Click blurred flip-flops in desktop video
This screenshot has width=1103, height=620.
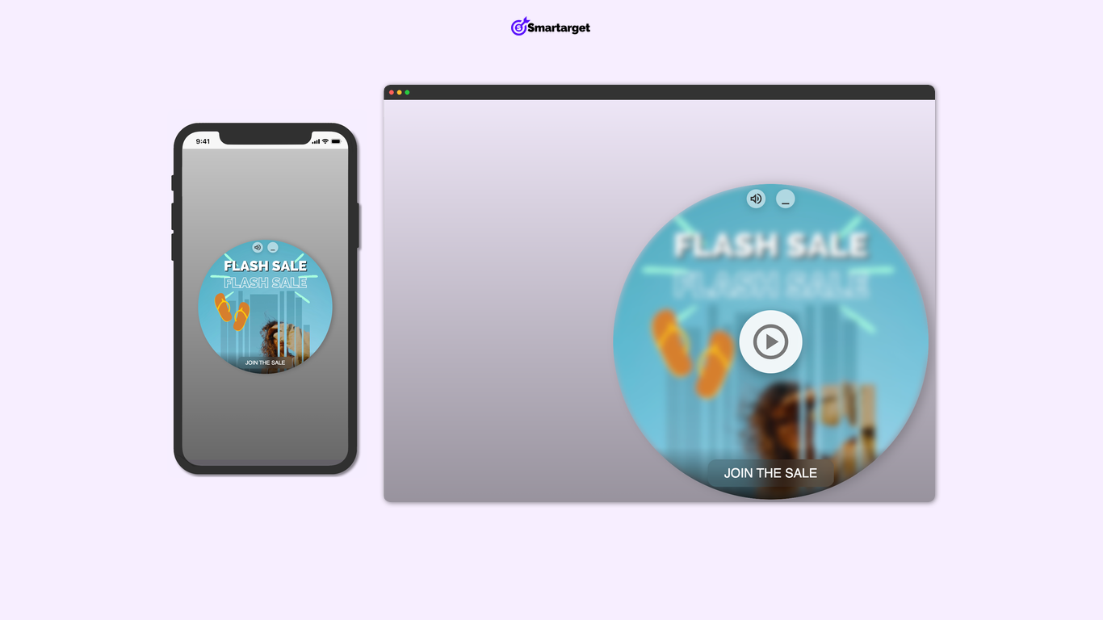tap(693, 355)
